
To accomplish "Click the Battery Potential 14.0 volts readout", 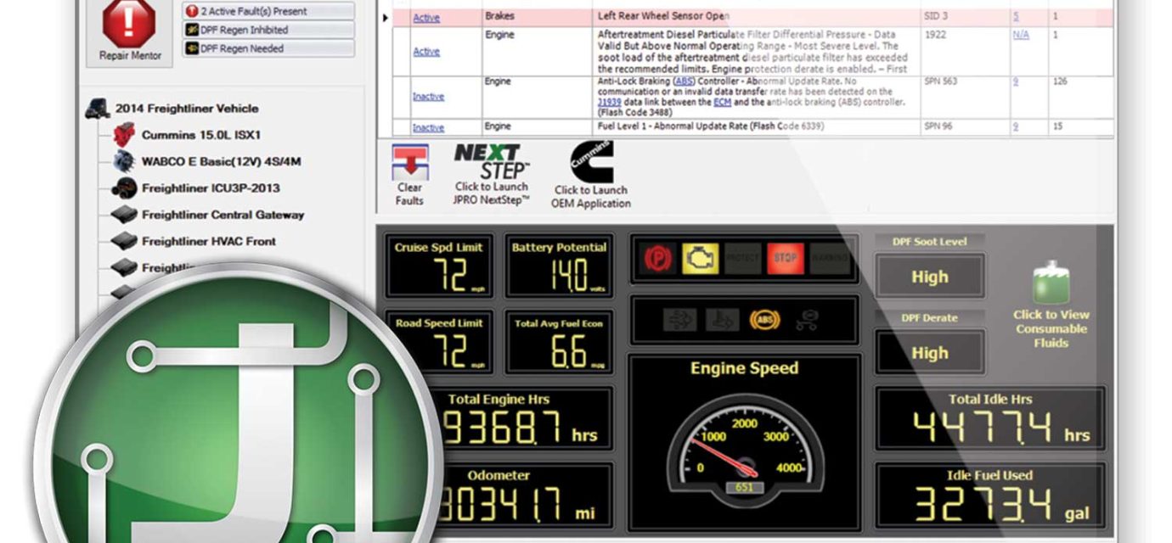I will [558, 266].
